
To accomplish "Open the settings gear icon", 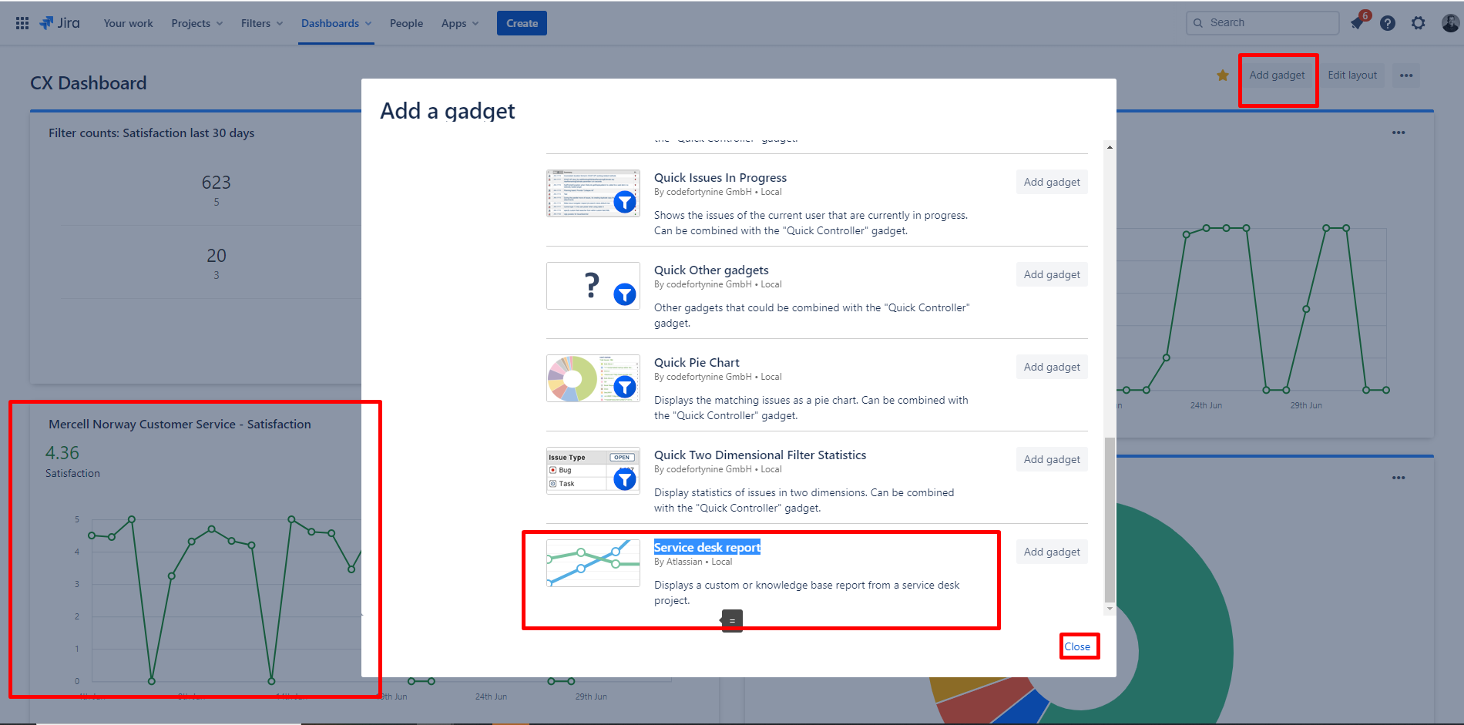I will click(x=1418, y=23).
